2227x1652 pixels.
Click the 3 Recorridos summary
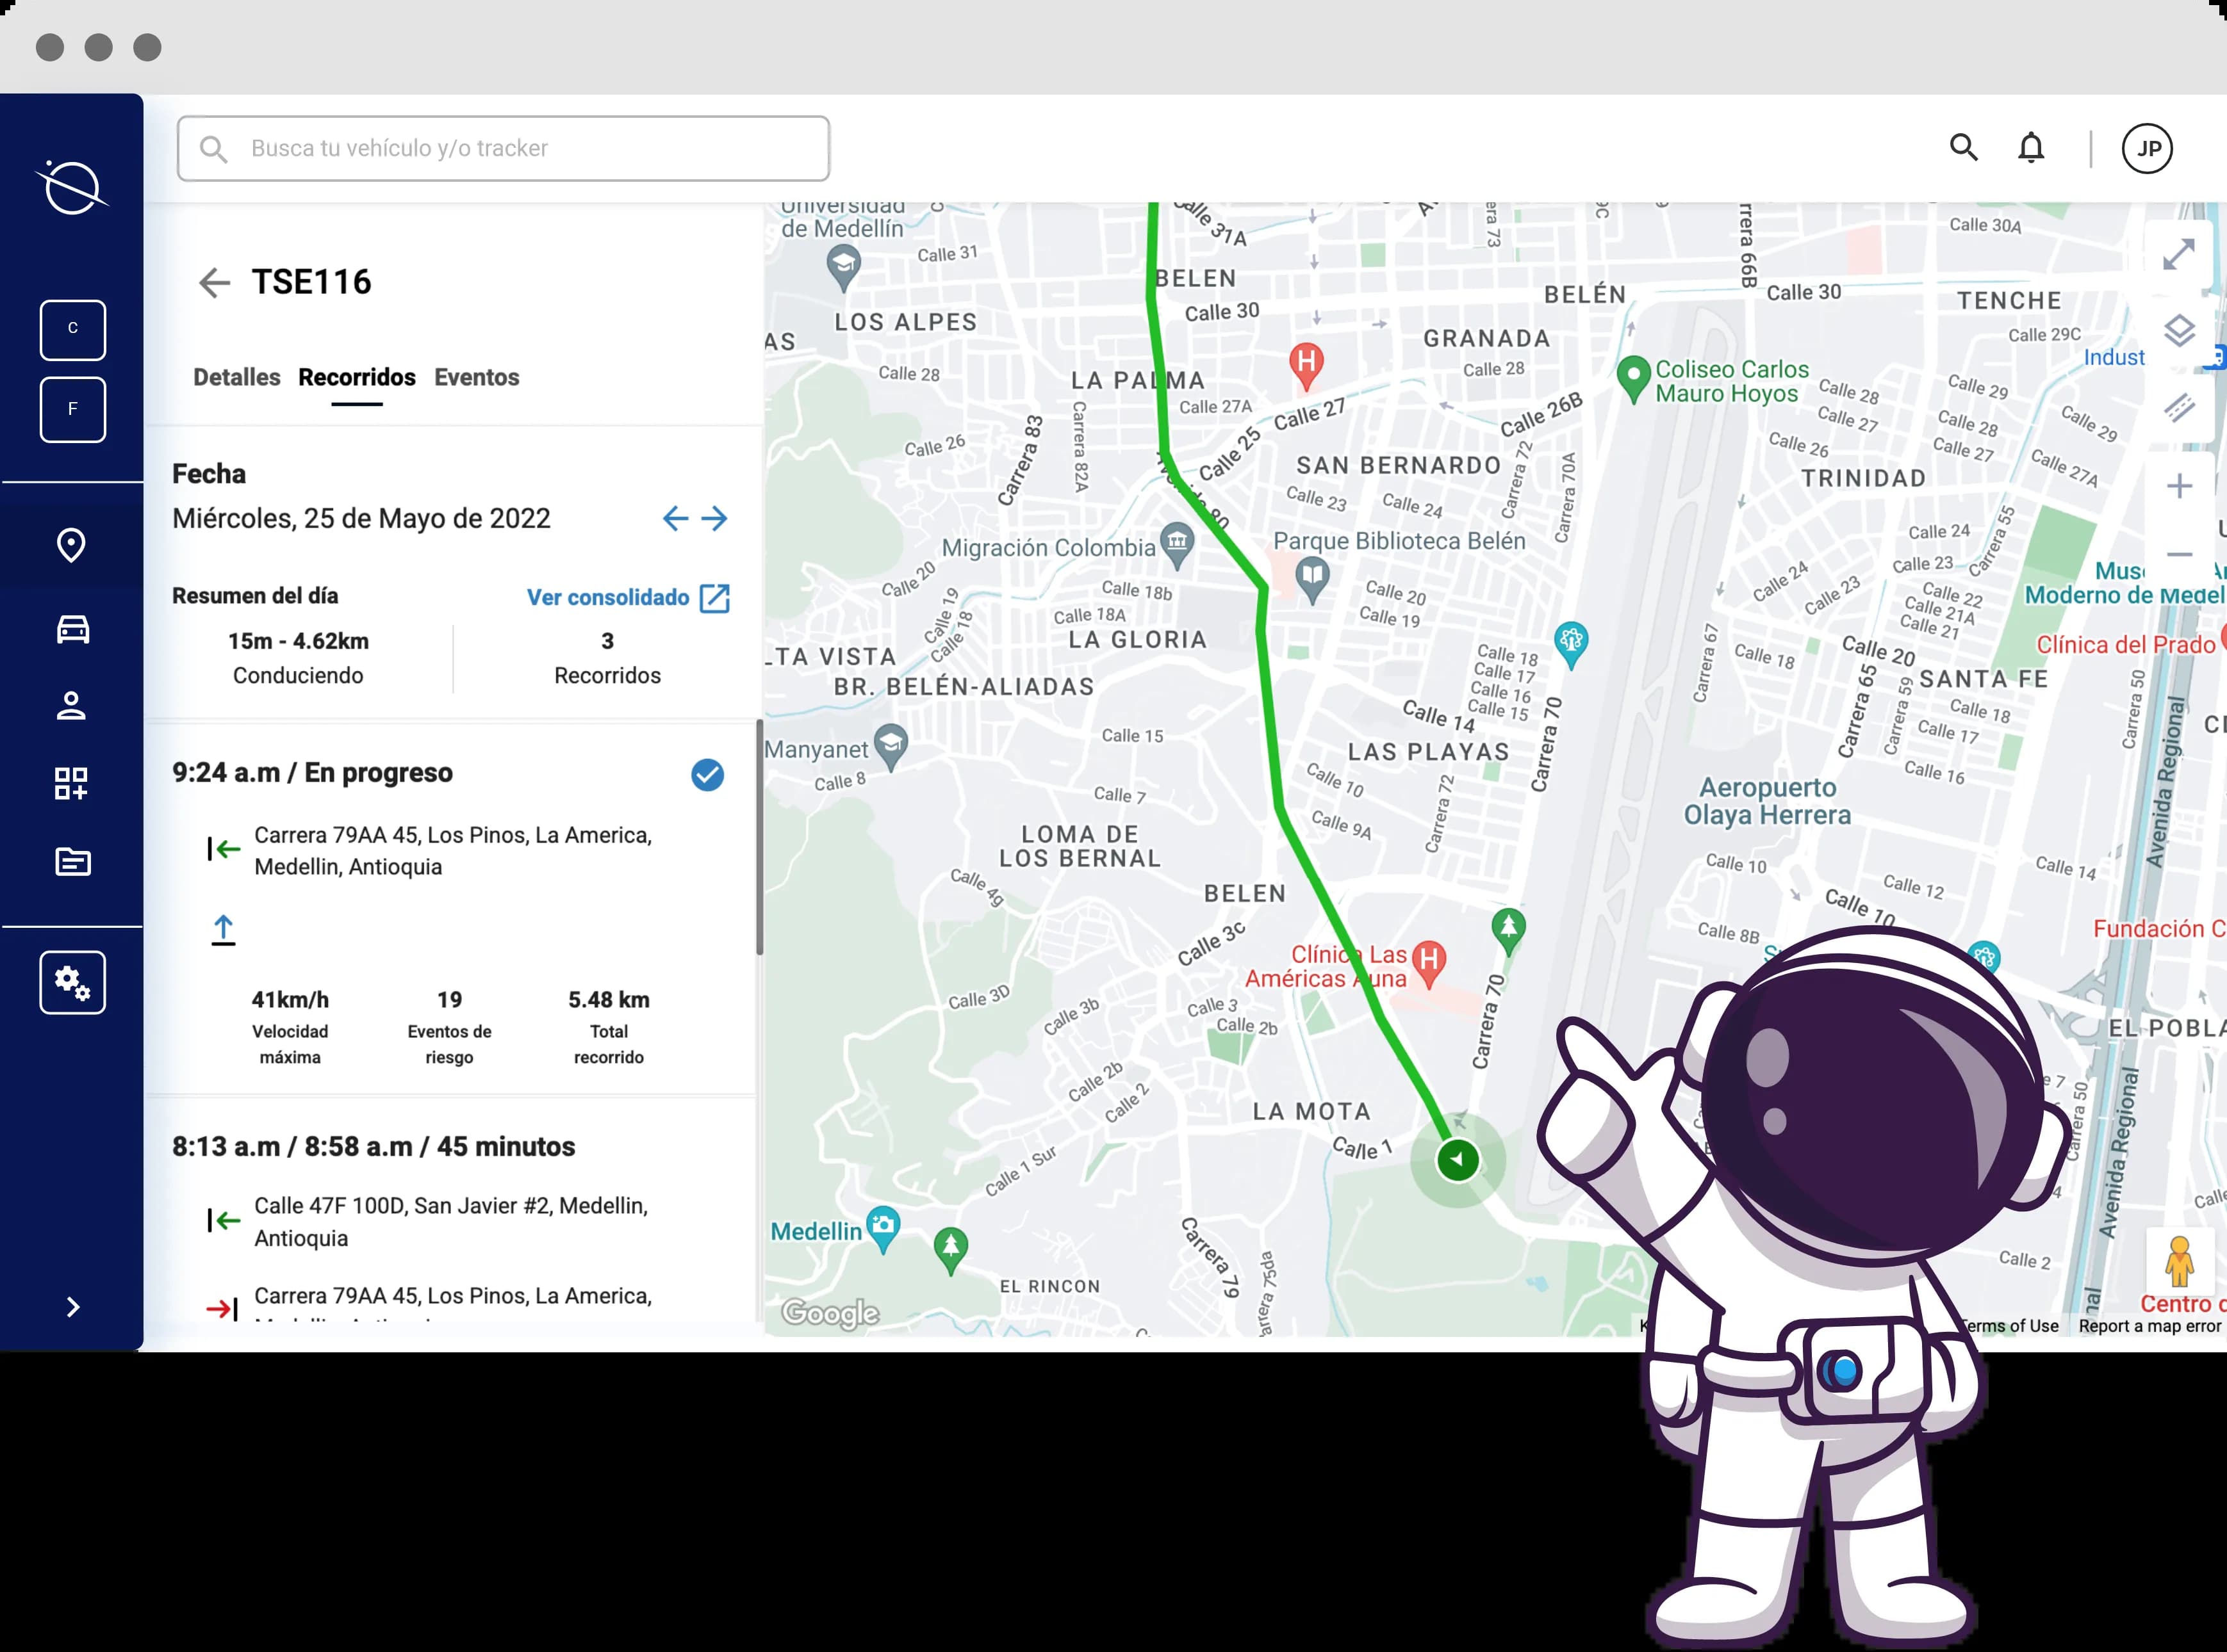pyautogui.click(x=607, y=657)
